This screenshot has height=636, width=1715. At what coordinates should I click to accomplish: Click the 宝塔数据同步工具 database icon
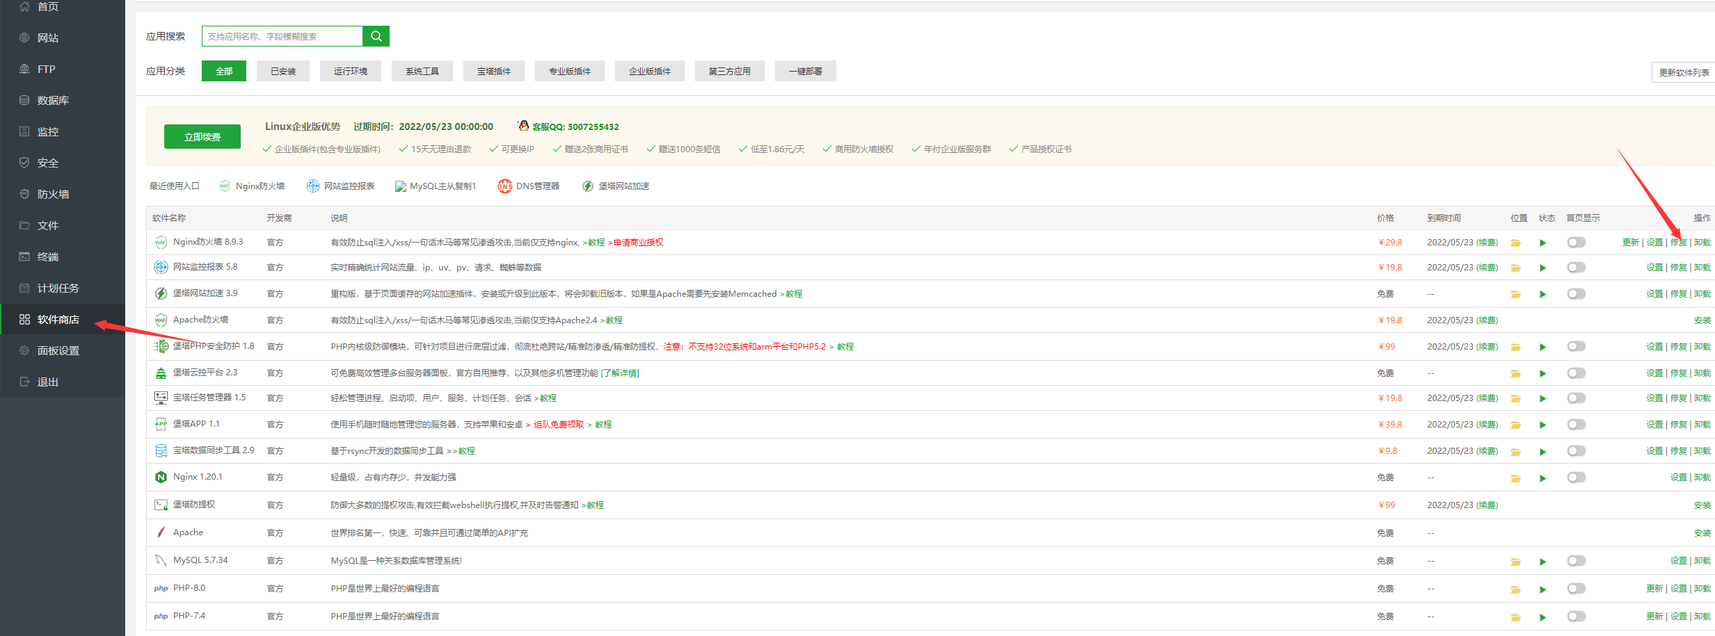(161, 450)
